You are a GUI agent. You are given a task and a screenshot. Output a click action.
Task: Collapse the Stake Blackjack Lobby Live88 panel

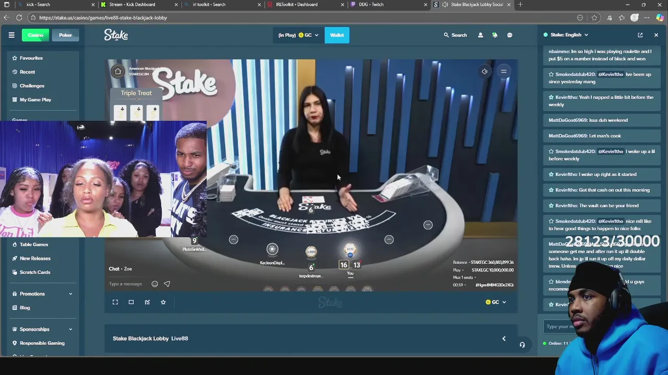click(504, 339)
